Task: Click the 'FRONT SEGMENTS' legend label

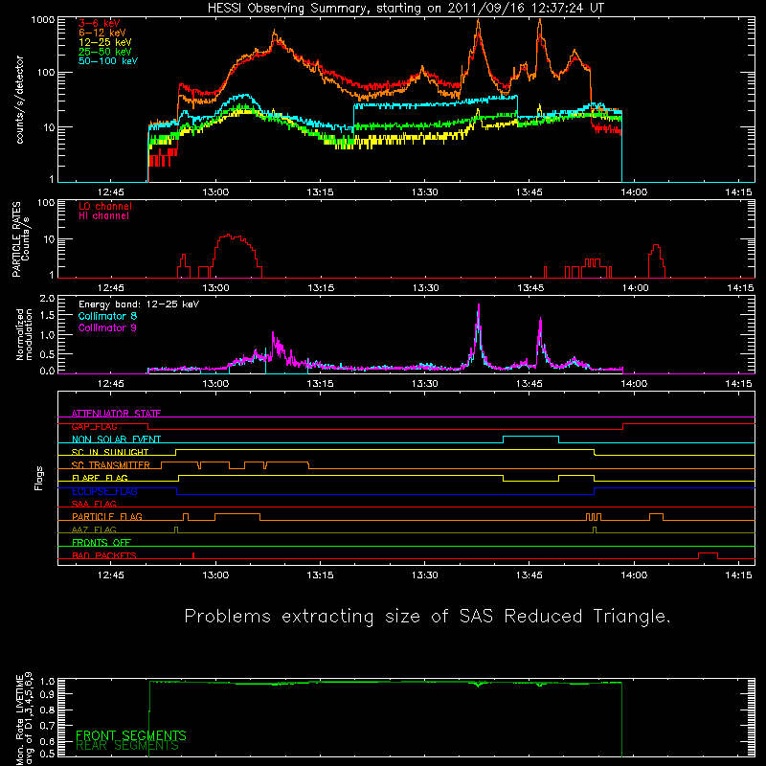Action: click(131, 735)
